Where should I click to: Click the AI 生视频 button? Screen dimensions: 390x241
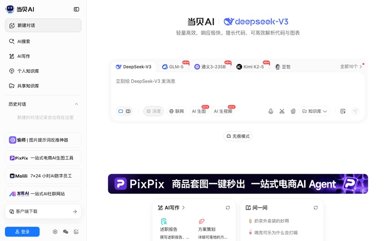(x=223, y=111)
